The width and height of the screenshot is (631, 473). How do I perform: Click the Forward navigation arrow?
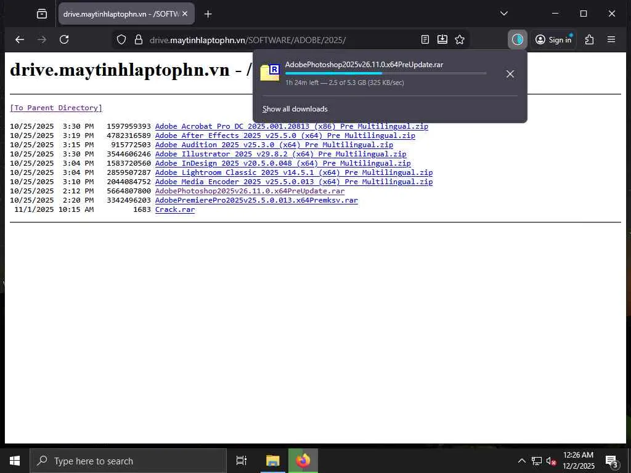[x=42, y=39]
